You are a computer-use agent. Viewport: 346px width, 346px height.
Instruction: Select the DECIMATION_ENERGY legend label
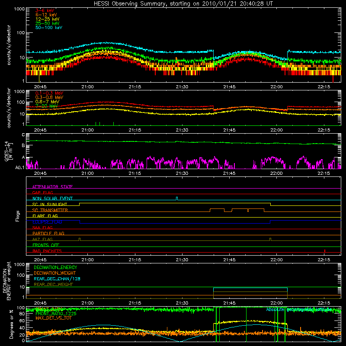point(55,267)
